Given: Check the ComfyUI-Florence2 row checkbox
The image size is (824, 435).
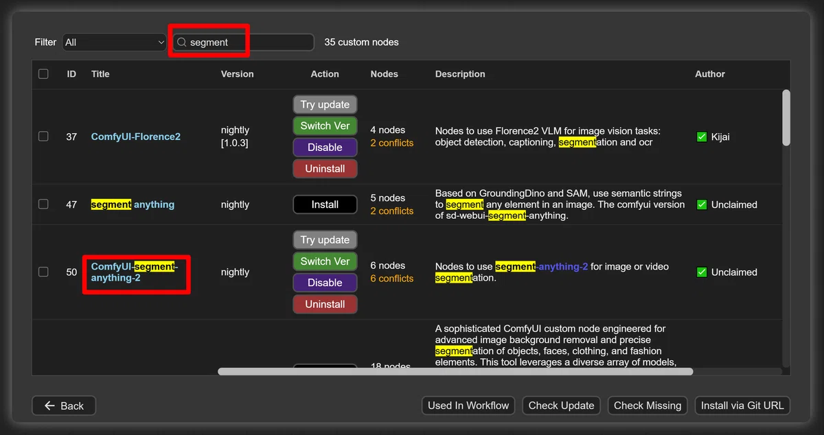Looking at the screenshot, I should (43, 137).
